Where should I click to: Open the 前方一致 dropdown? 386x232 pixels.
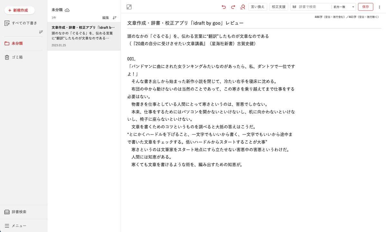click(x=344, y=7)
